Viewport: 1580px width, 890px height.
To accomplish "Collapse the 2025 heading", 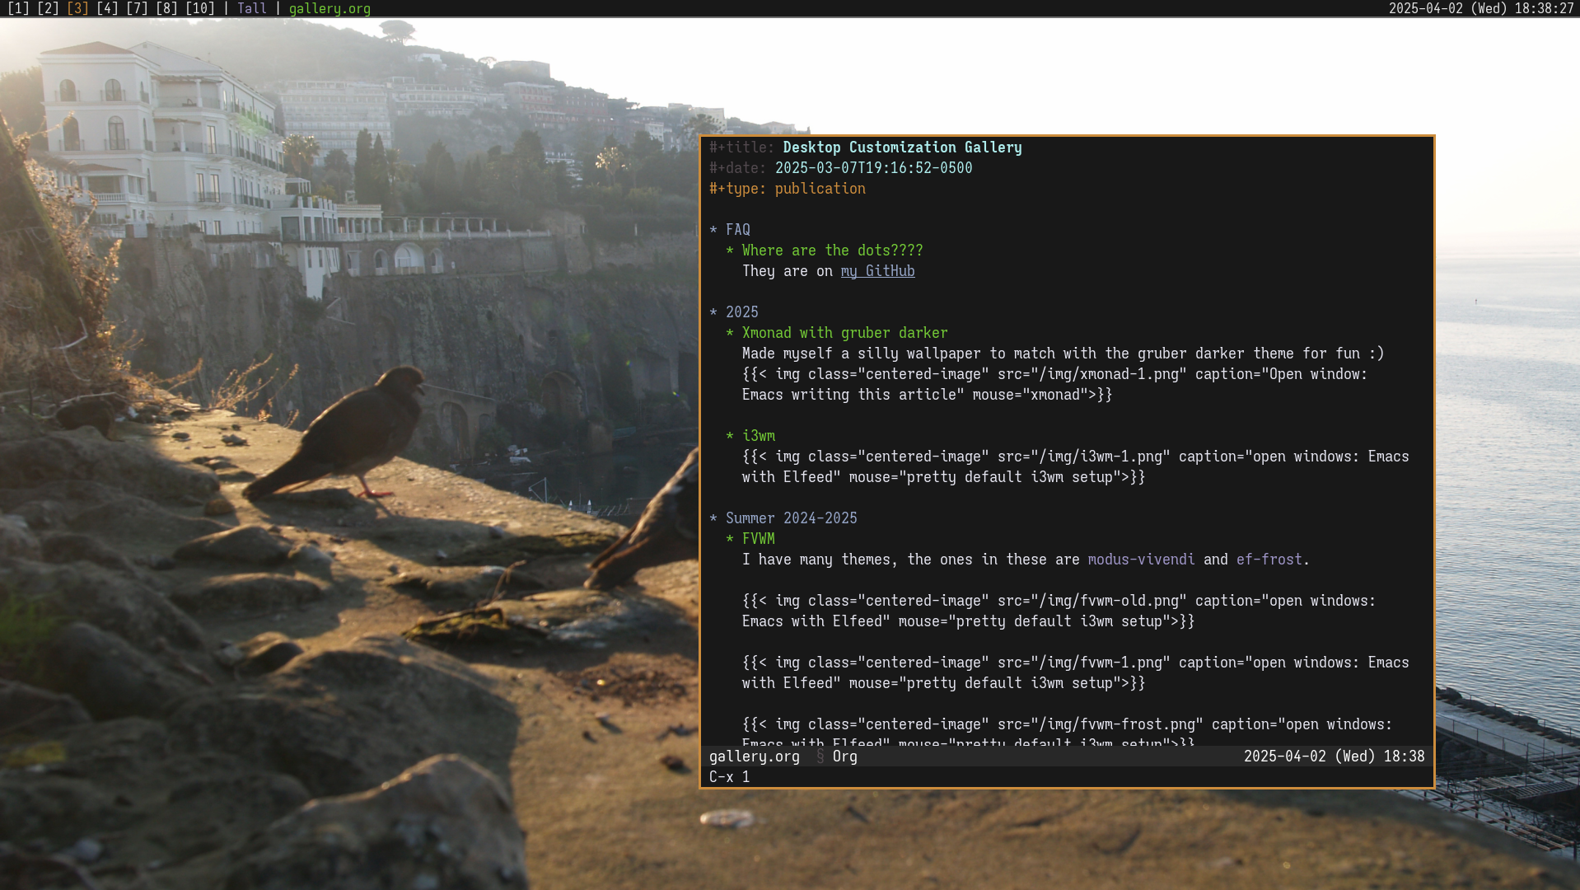I will point(734,312).
